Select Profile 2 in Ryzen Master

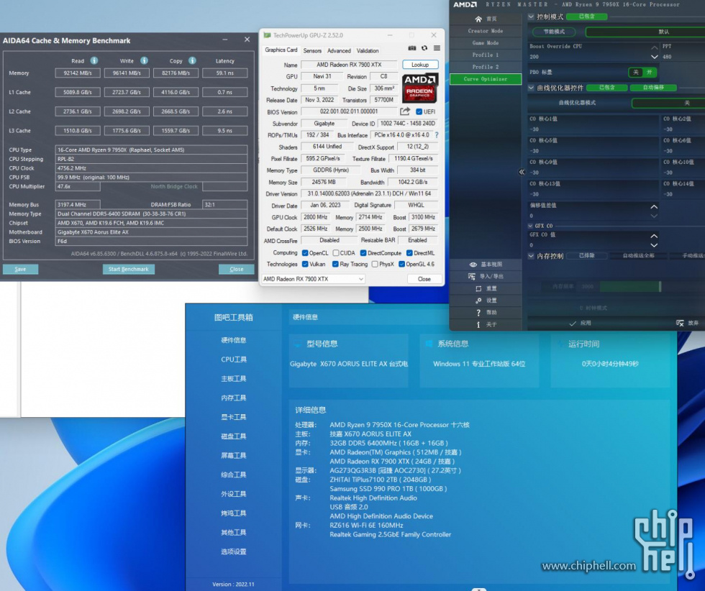point(486,67)
